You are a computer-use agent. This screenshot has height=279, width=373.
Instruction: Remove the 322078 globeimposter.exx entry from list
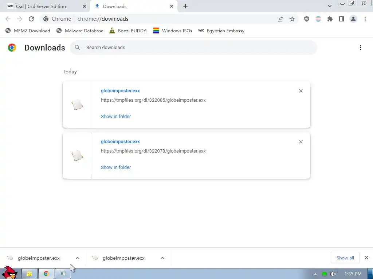pyautogui.click(x=301, y=142)
